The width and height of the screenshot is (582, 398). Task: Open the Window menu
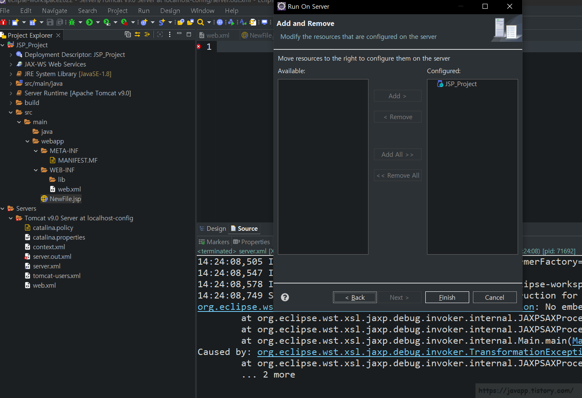(203, 10)
